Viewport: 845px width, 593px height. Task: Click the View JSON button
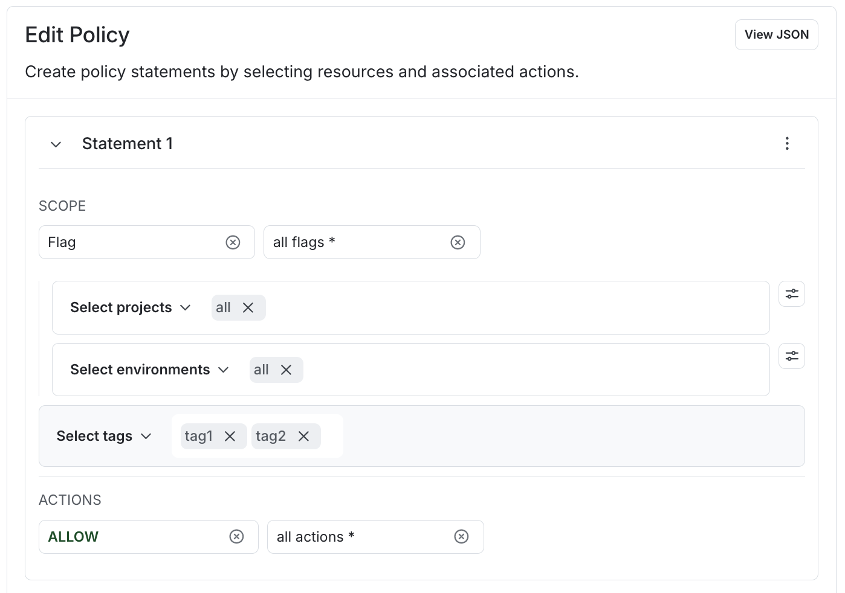click(x=776, y=35)
